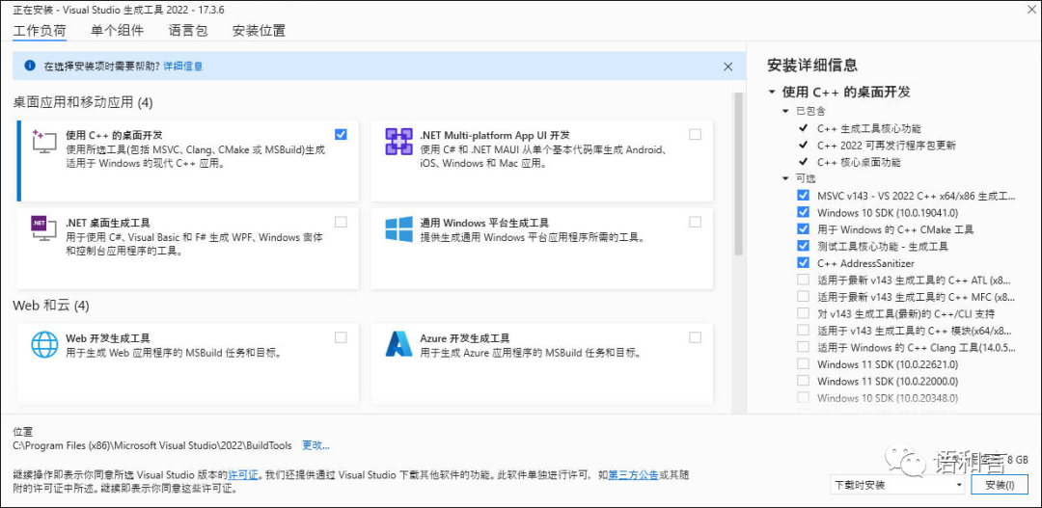Open the 详细信息 help link

coord(182,66)
